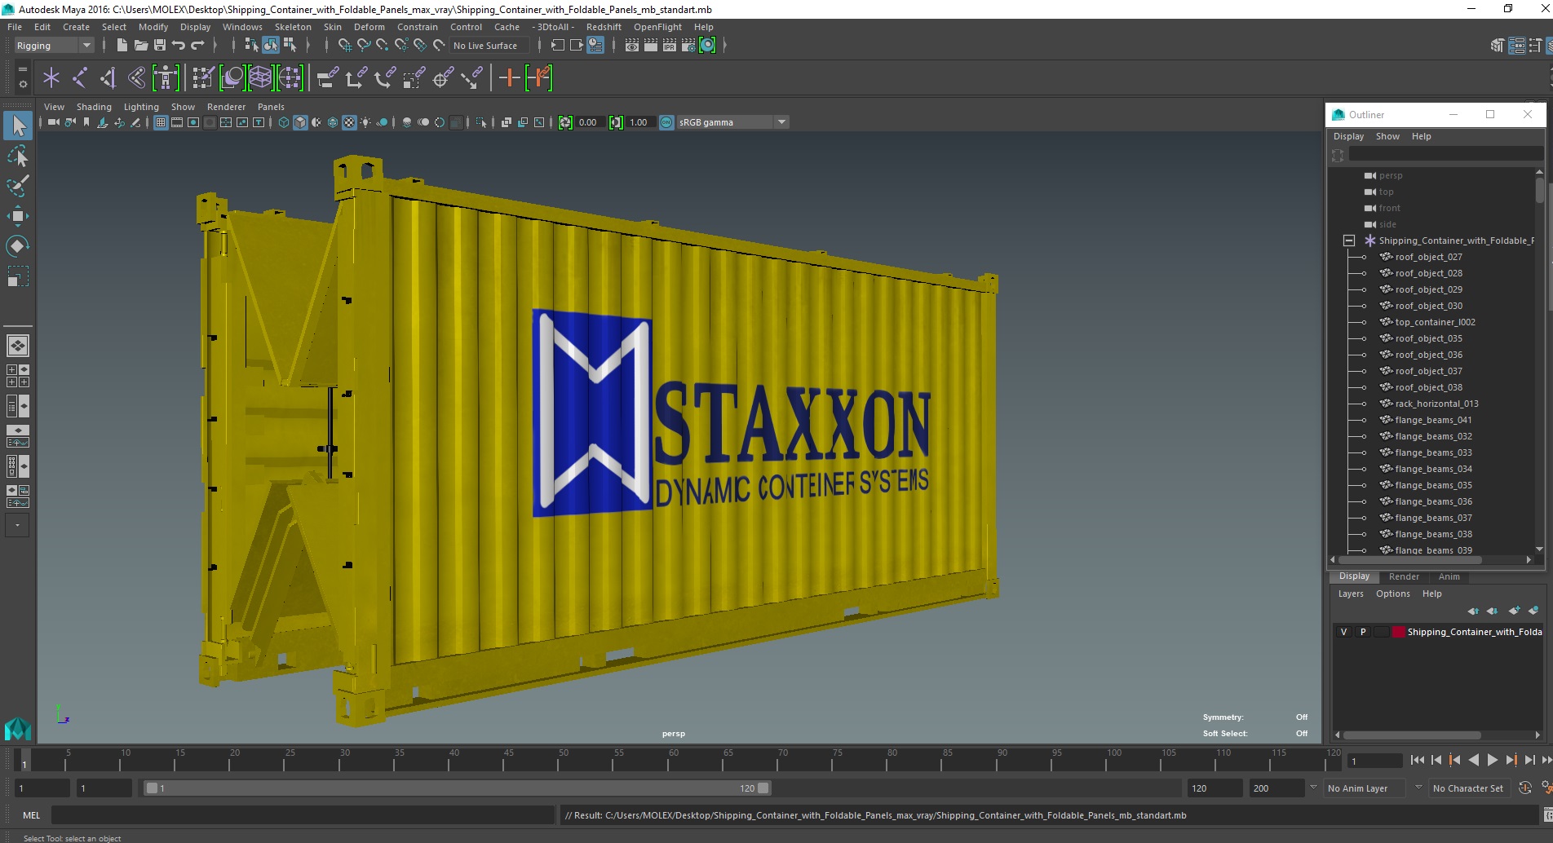The width and height of the screenshot is (1553, 843).
Task: Open No Live Surface field
Action: pyautogui.click(x=489, y=46)
